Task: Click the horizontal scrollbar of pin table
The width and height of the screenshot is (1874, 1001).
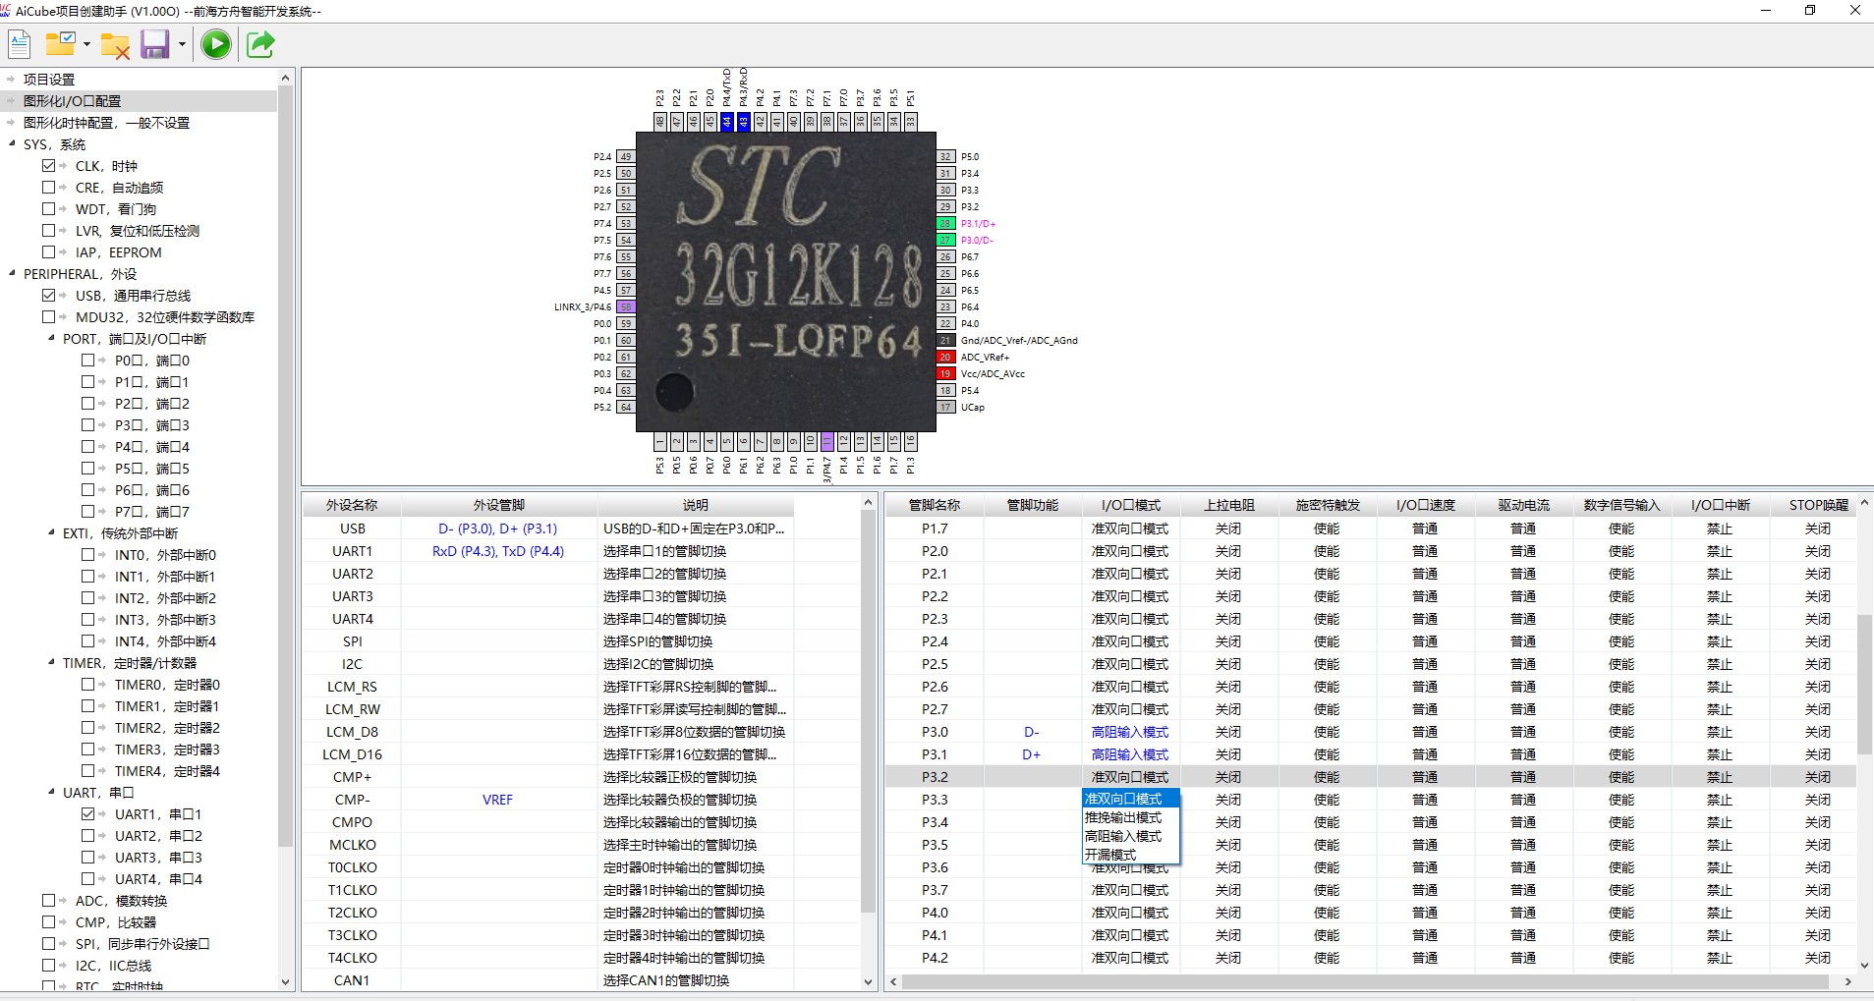Action: [1366, 981]
